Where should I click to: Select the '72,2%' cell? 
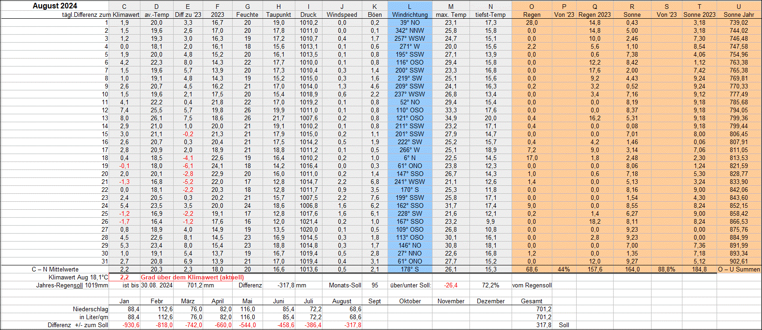point(491,285)
